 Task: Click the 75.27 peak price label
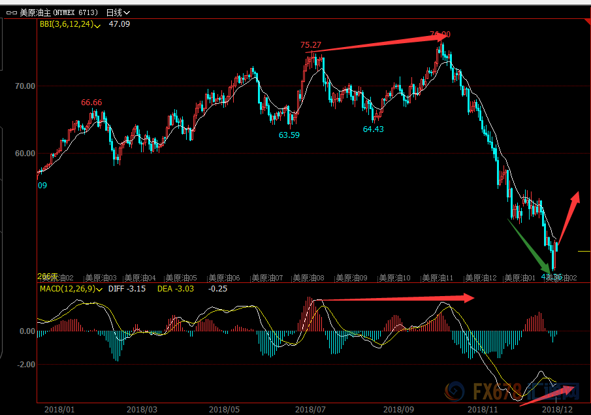click(x=311, y=45)
